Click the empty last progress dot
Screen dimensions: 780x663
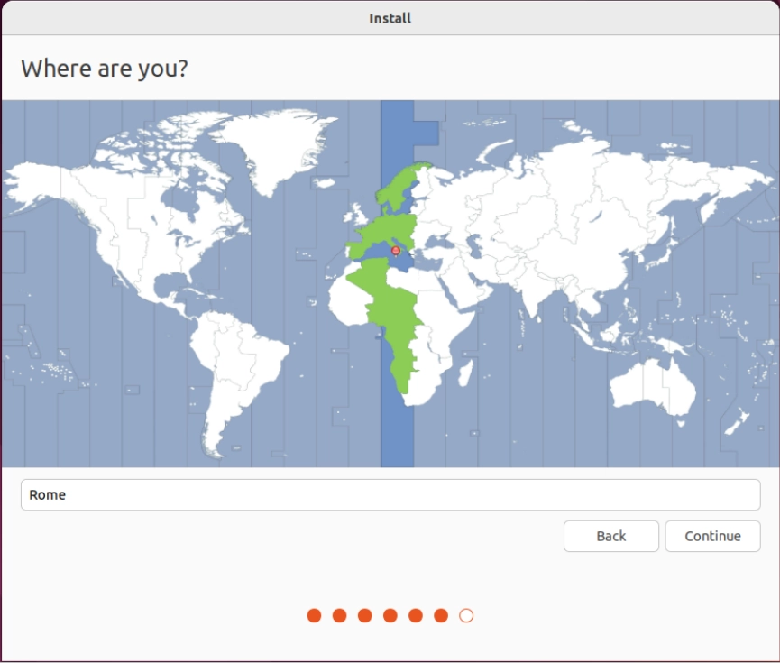pyautogui.click(x=466, y=616)
